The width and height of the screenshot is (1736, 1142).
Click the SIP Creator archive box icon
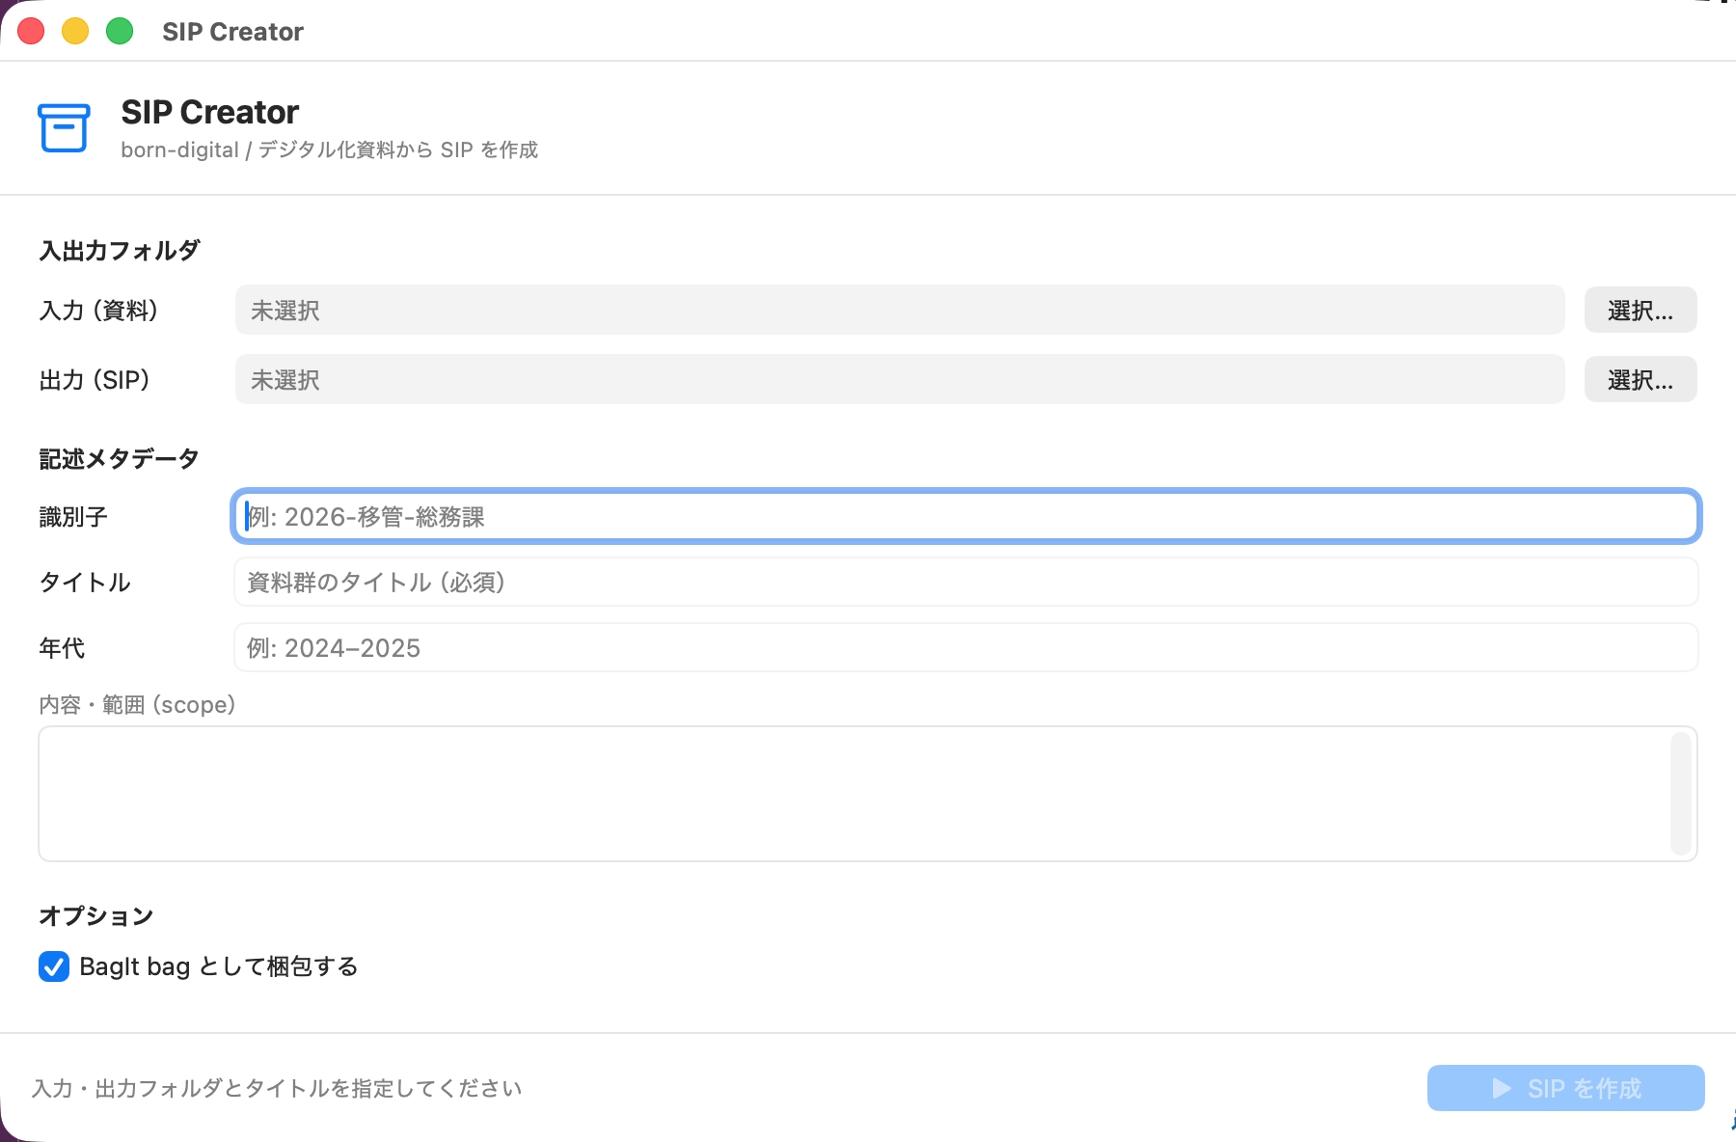tap(64, 128)
